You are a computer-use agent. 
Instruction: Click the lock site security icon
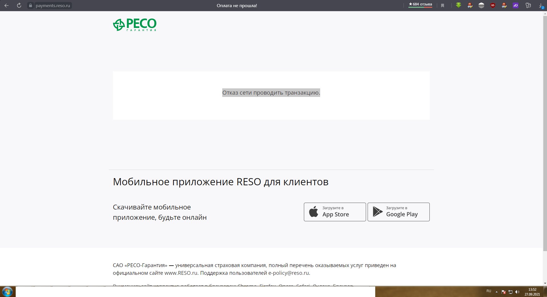click(31, 5)
